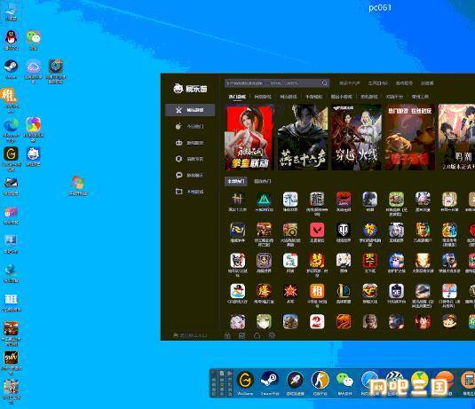
Task: Open Counter-Strike icon in the dock
Action: click(x=320, y=383)
